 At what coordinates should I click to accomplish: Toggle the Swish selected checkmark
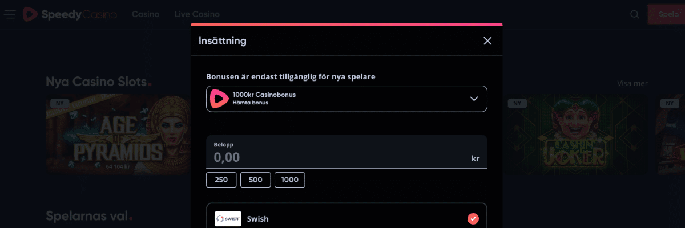[473, 219]
